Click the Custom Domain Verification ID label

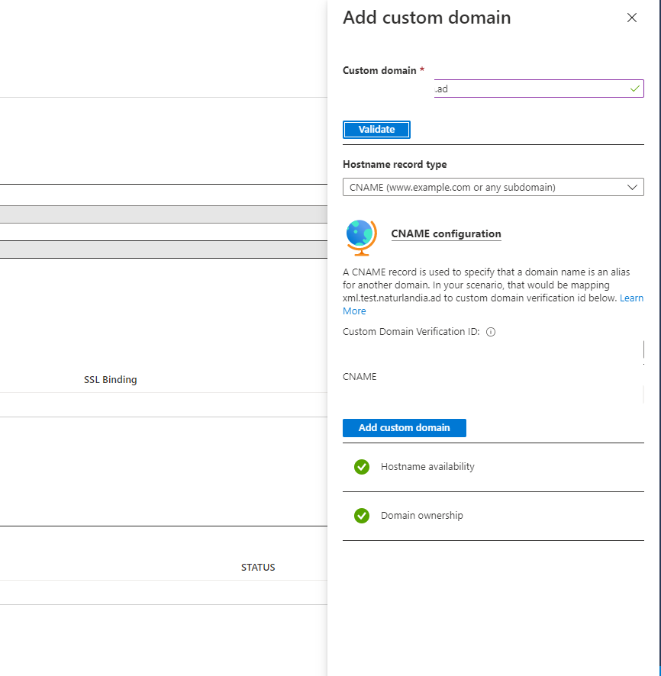(x=410, y=332)
